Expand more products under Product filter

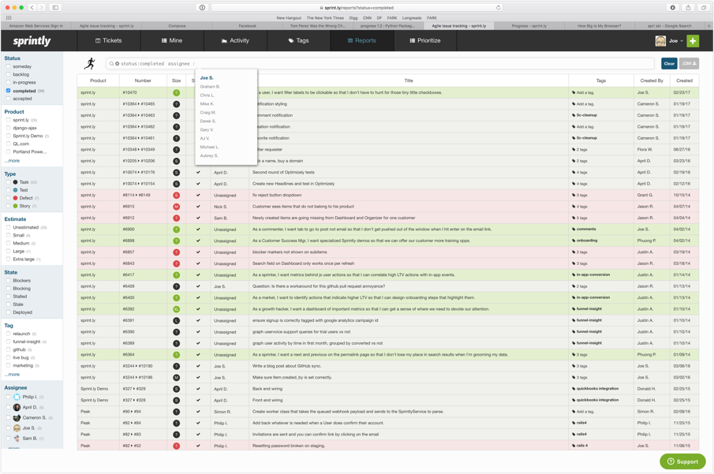(x=13, y=161)
